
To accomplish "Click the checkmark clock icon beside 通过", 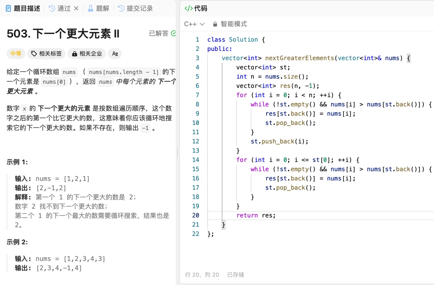I will click(x=52, y=8).
